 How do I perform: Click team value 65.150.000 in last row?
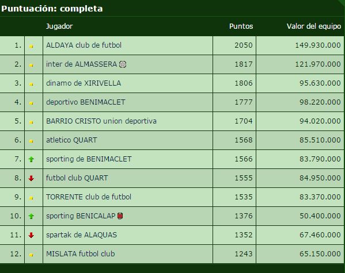click(x=320, y=254)
